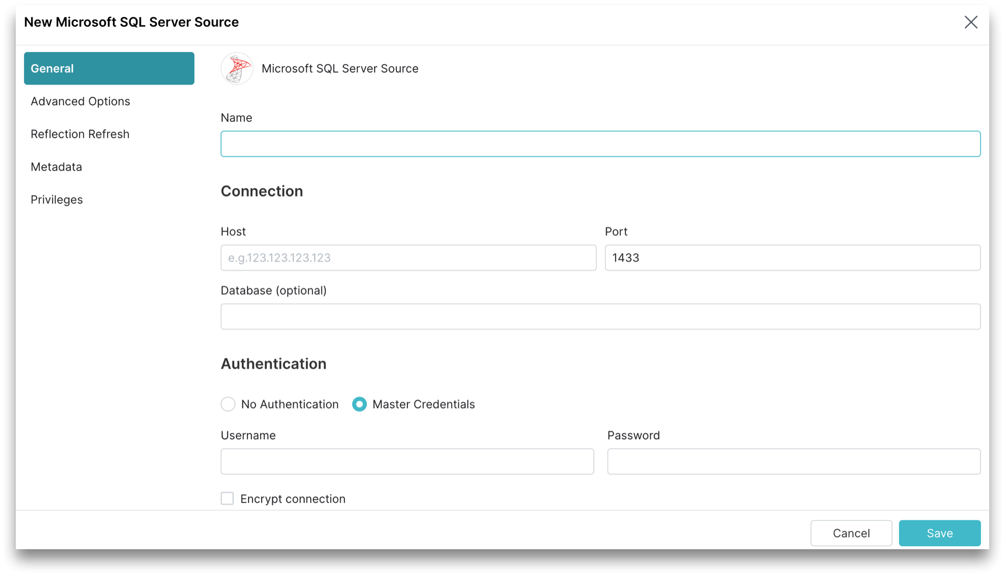Focus the Password input field
Screen dimensions: 1005x576
coord(794,461)
